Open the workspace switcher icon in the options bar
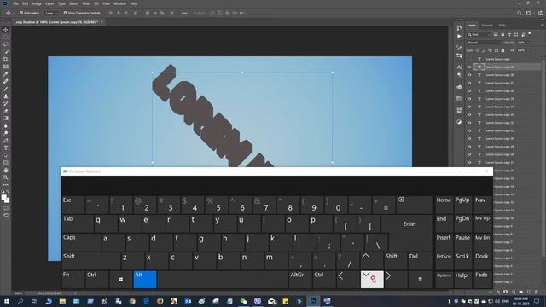 (x=528, y=14)
